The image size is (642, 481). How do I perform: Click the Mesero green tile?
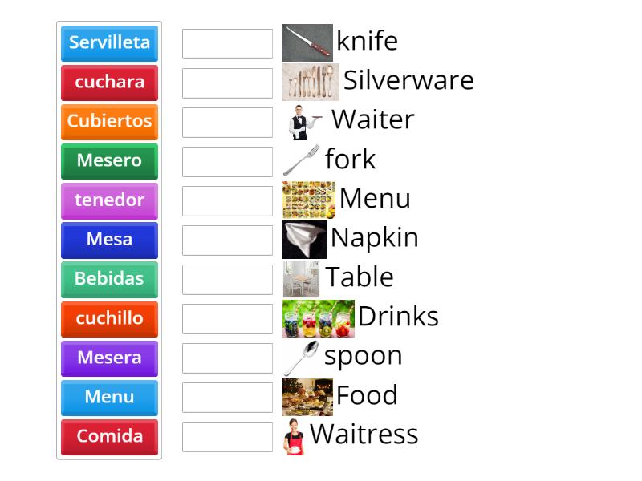tap(109, 161)
